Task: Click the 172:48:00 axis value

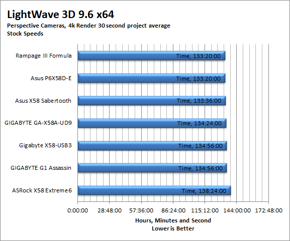Action: pyautogui.click(x=269, y=210)
